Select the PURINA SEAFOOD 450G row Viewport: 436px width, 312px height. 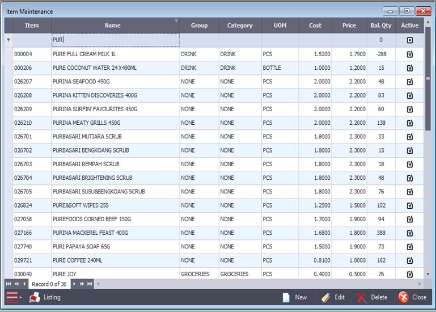point(218,82)
